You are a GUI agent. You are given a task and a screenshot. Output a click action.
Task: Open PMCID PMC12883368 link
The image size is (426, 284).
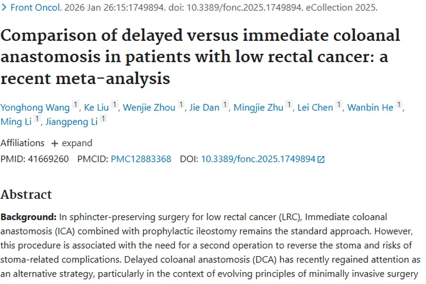coord(141,159)
